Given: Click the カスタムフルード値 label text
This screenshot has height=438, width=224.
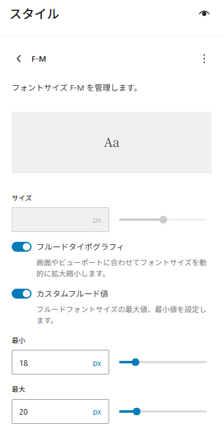Looking at the screenshot, I should 73,294.
